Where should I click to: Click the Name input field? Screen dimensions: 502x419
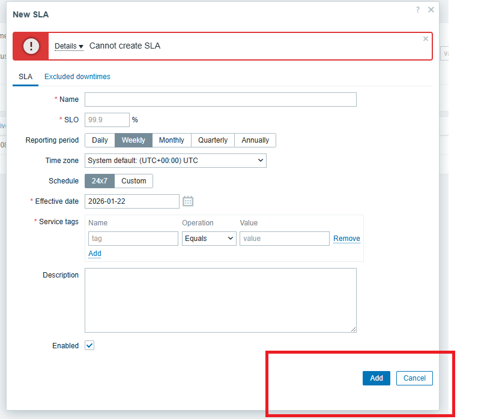220,100
